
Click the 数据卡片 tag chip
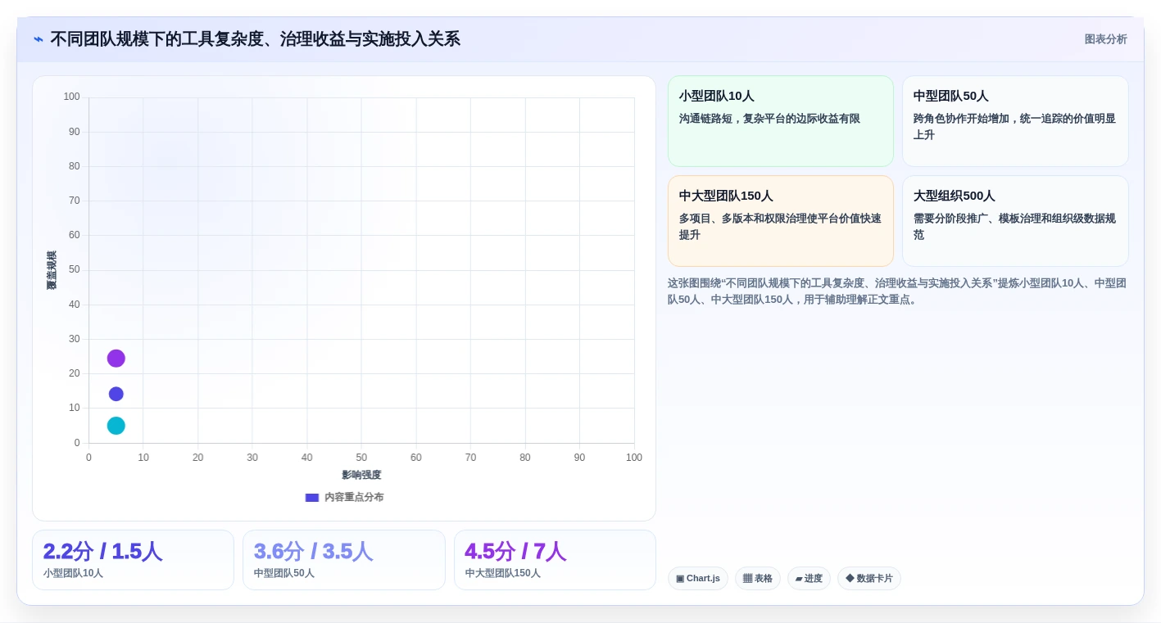(869, 578)
